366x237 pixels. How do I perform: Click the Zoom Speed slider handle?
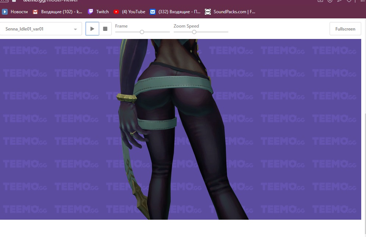click(194, 32)
